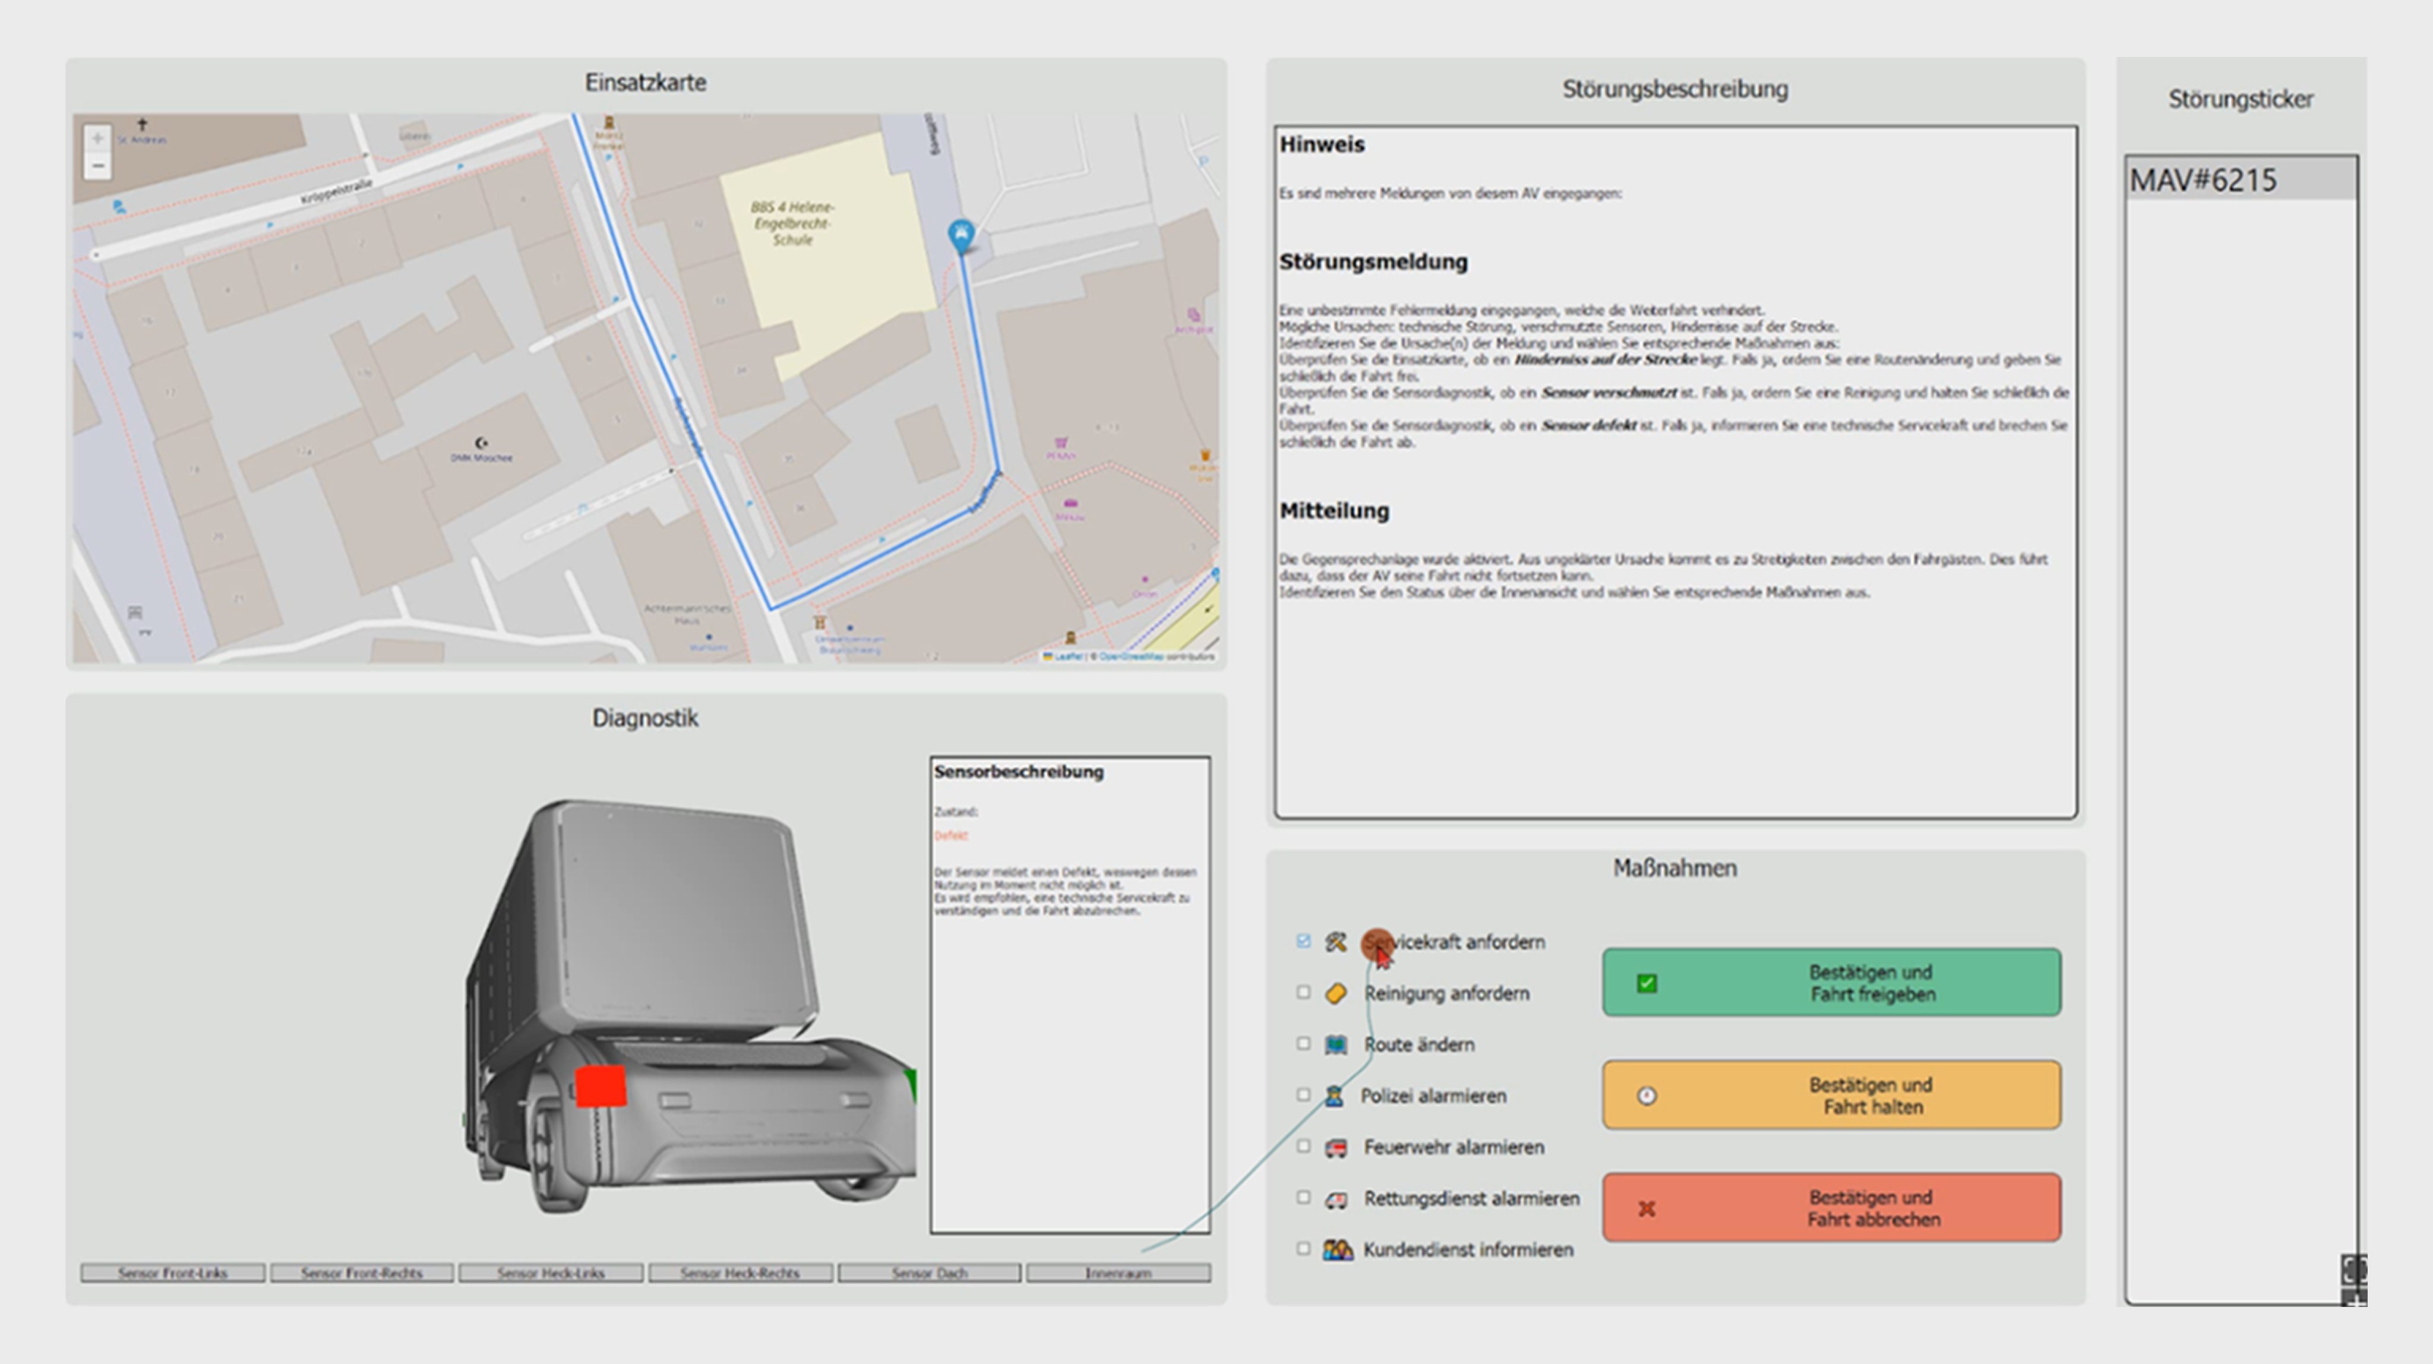Check the Reinigung anfordern checkbox
The image size is (2433, 1364).
click(x=1303, y=992)
